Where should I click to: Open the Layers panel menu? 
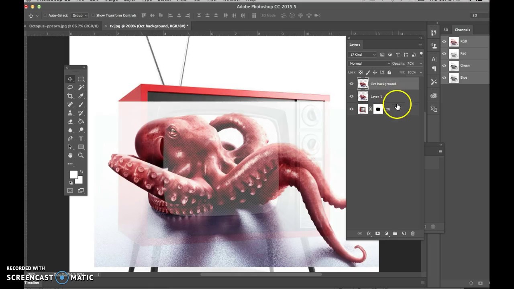click(x=420, y=45)
